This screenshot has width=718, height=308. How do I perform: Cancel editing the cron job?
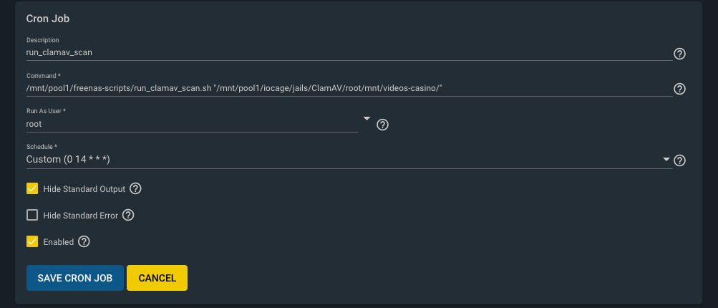pyautogui.click(x=157, y=278)
